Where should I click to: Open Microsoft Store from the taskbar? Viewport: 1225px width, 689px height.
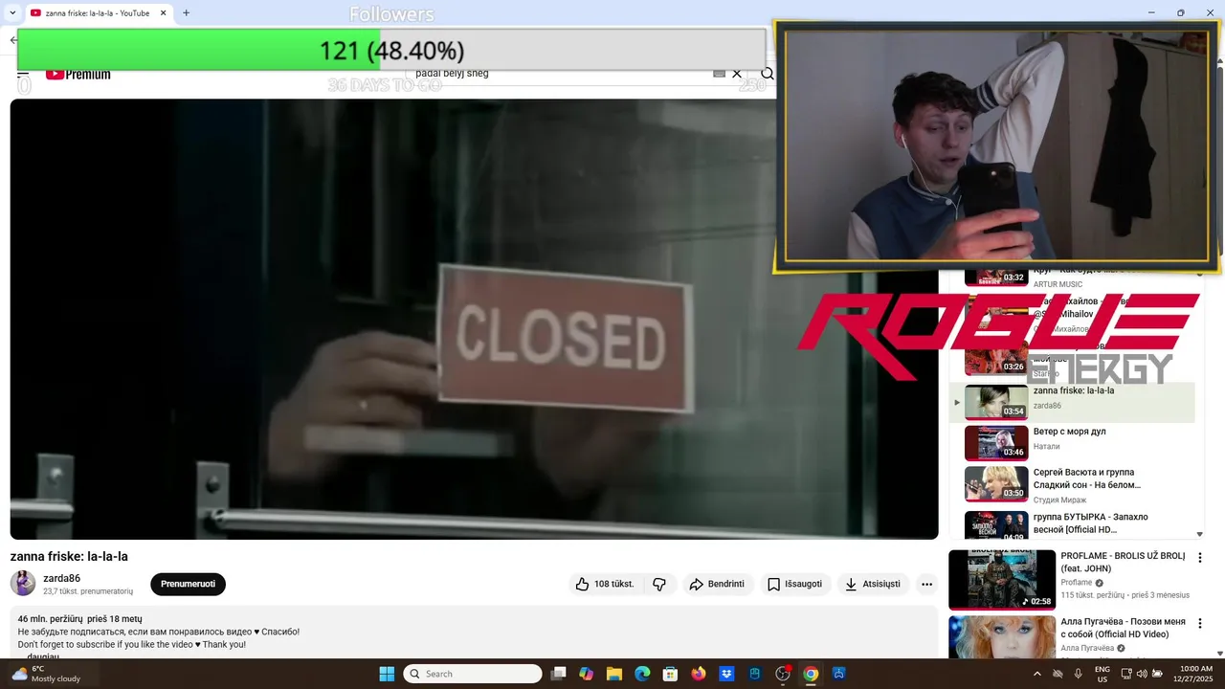click(x=671, y=674)
